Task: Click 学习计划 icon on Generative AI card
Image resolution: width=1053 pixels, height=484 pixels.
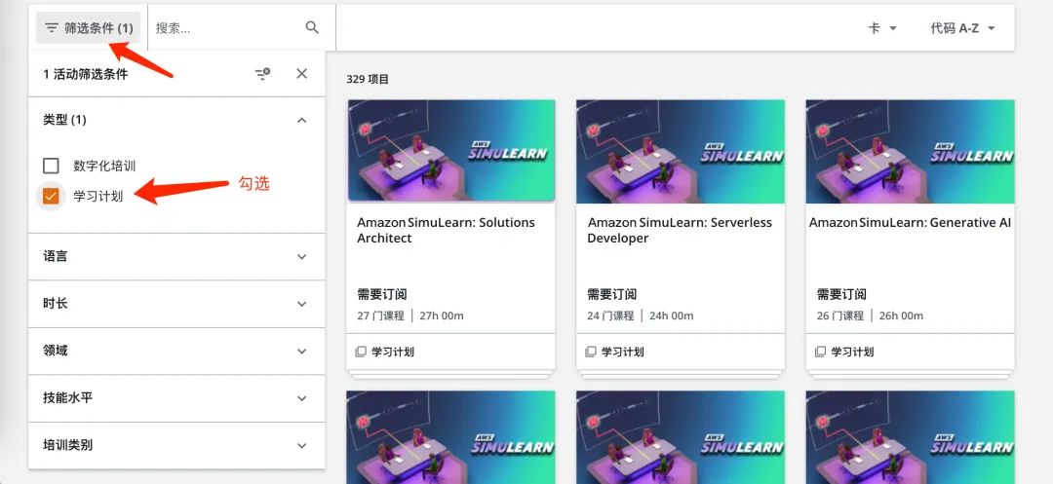Action: coord(820,352)
